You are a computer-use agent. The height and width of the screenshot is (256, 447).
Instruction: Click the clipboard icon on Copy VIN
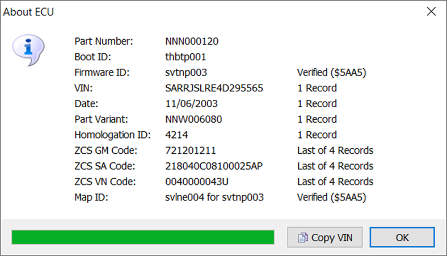tap(303, 237)
